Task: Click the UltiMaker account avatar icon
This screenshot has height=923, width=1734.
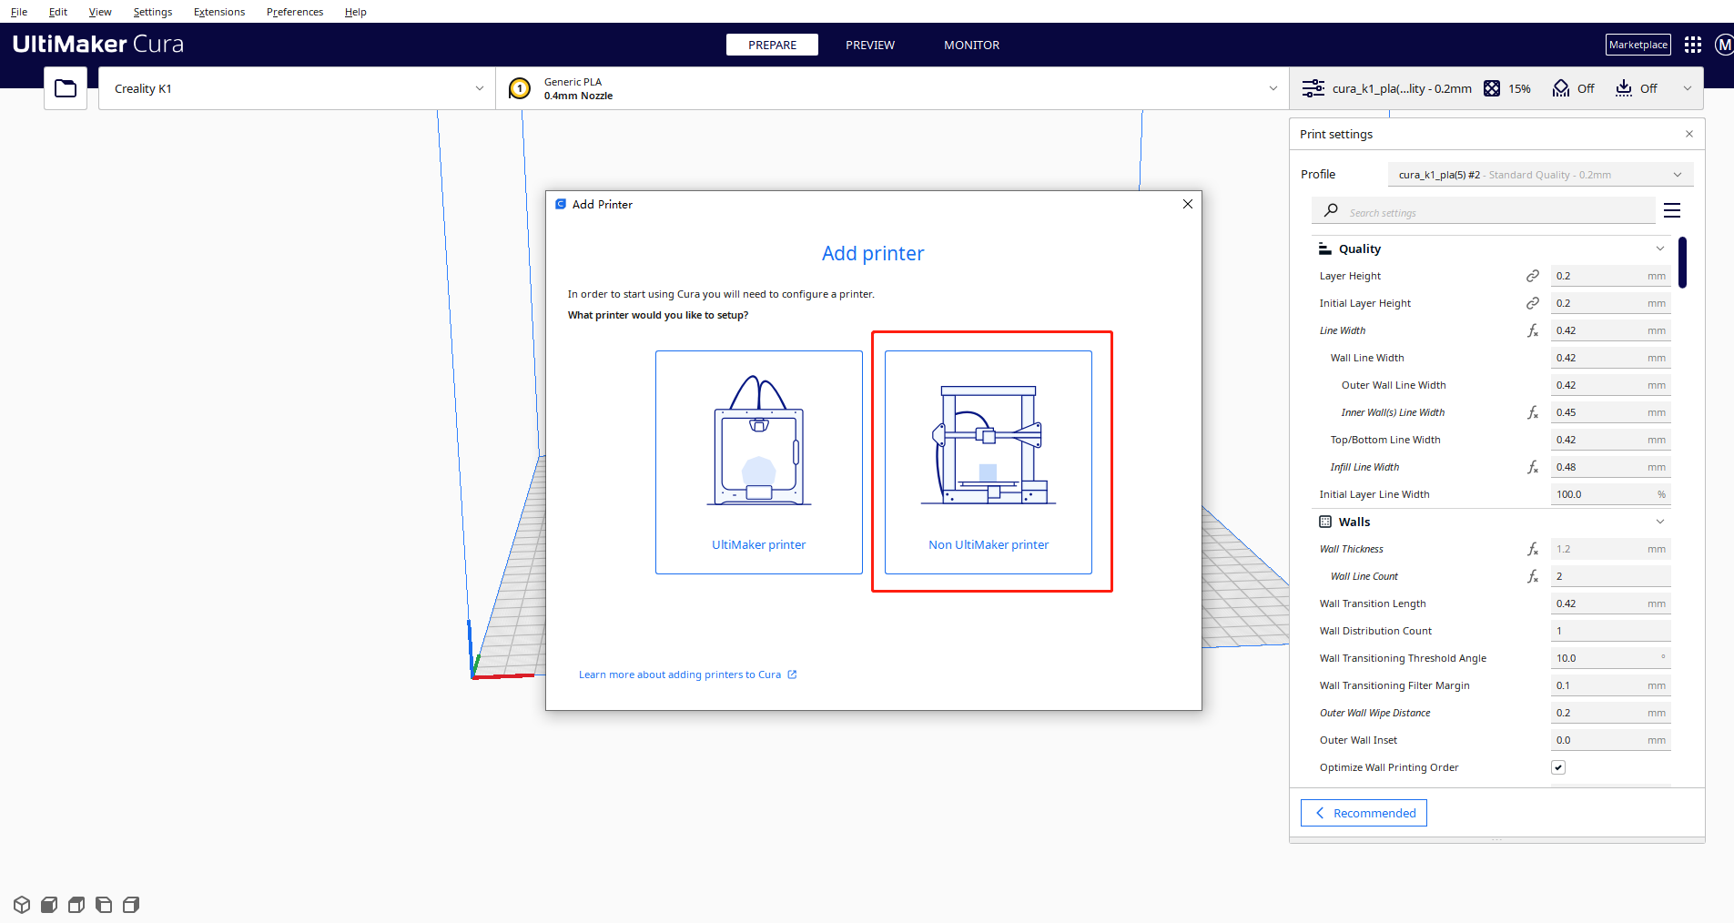Action: (1724, 45)
